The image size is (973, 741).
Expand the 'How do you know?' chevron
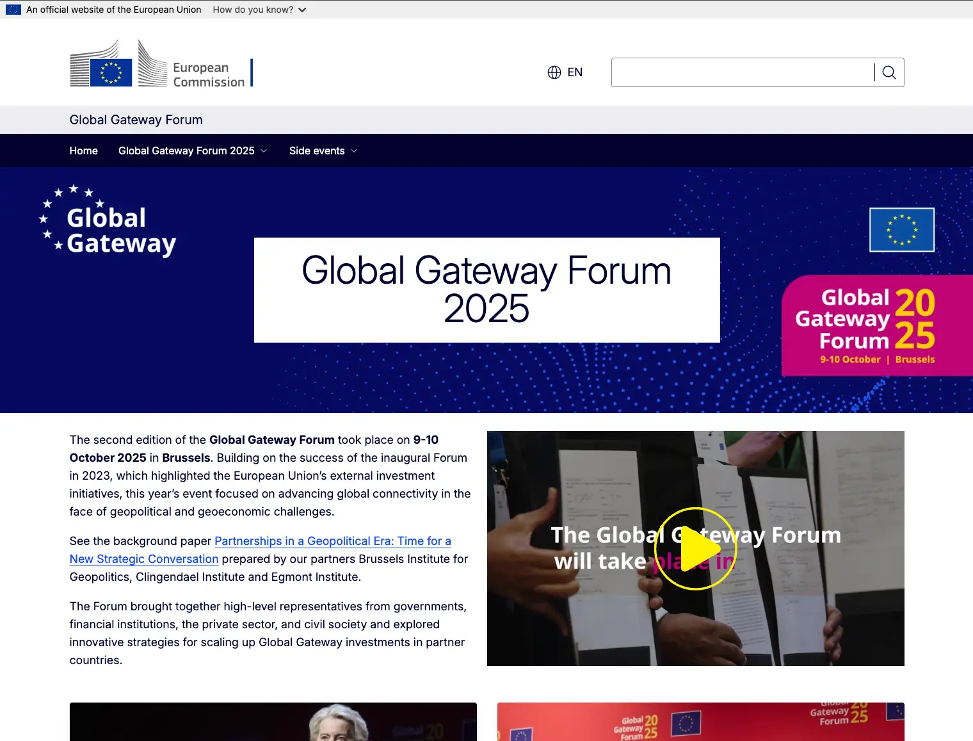click(x=302, y=10)
